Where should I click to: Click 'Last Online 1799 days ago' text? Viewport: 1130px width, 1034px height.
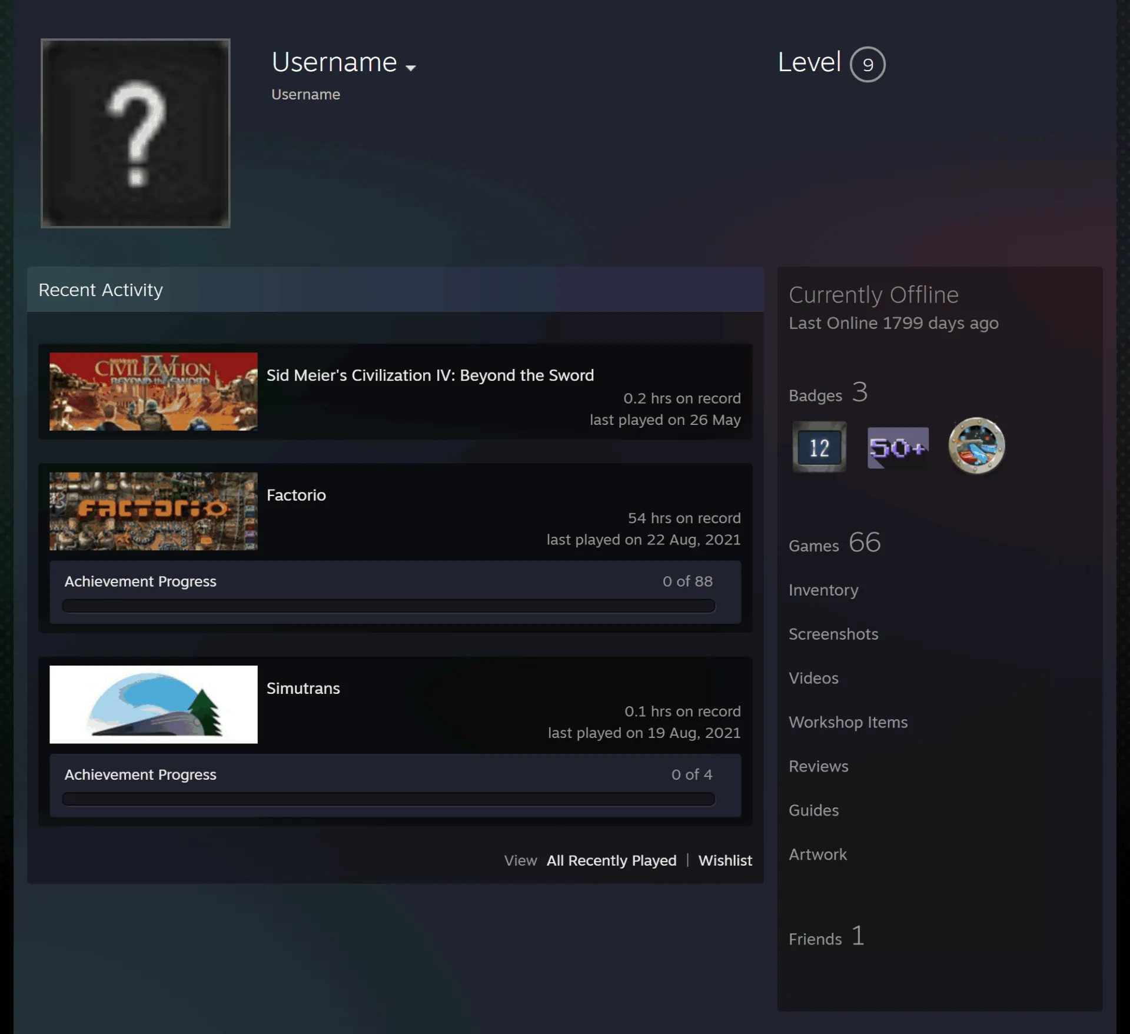[x=893, y=323]
